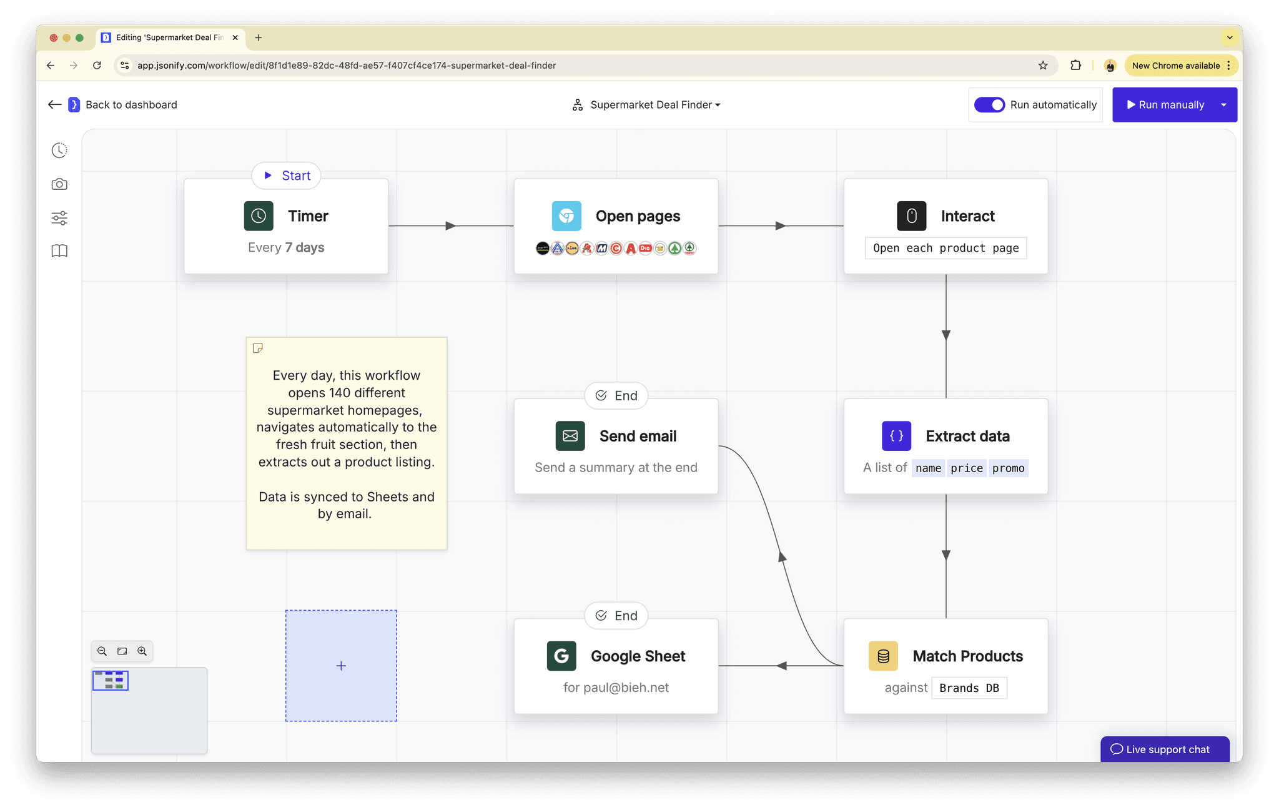The width and height of the screenshot is (1279, 810).
Task: Click the yellow Match Products database icon
Action: click(883, 656)
